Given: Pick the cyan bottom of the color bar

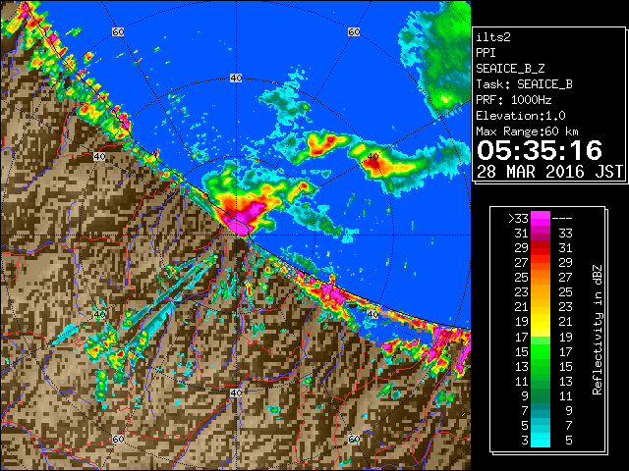Looking at the screenshot, I should coord(541,440).
